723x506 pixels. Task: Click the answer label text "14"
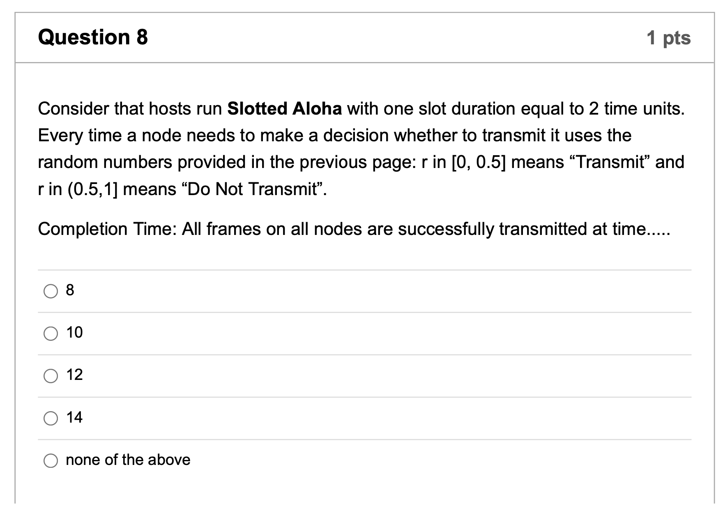[x=74, y=418]
